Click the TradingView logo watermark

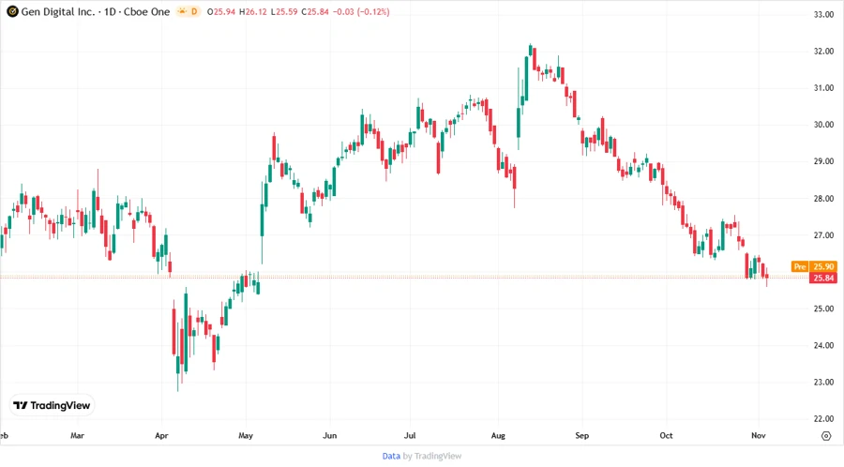click(52, 405)
